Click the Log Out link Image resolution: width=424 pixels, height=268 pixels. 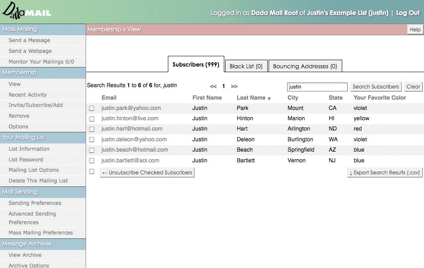(x=408, y=13)
